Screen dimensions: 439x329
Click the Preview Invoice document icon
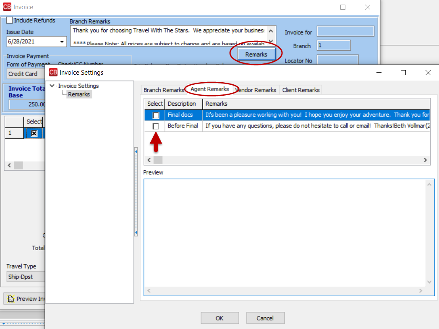pos(10,299)
